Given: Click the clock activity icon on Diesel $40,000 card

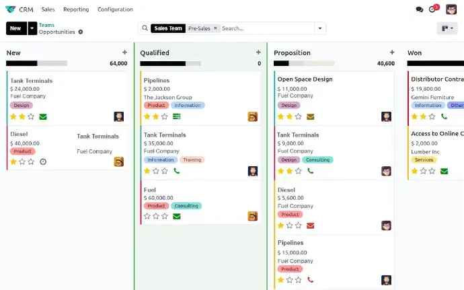Looking at the screenshot, I should [43, 161].
